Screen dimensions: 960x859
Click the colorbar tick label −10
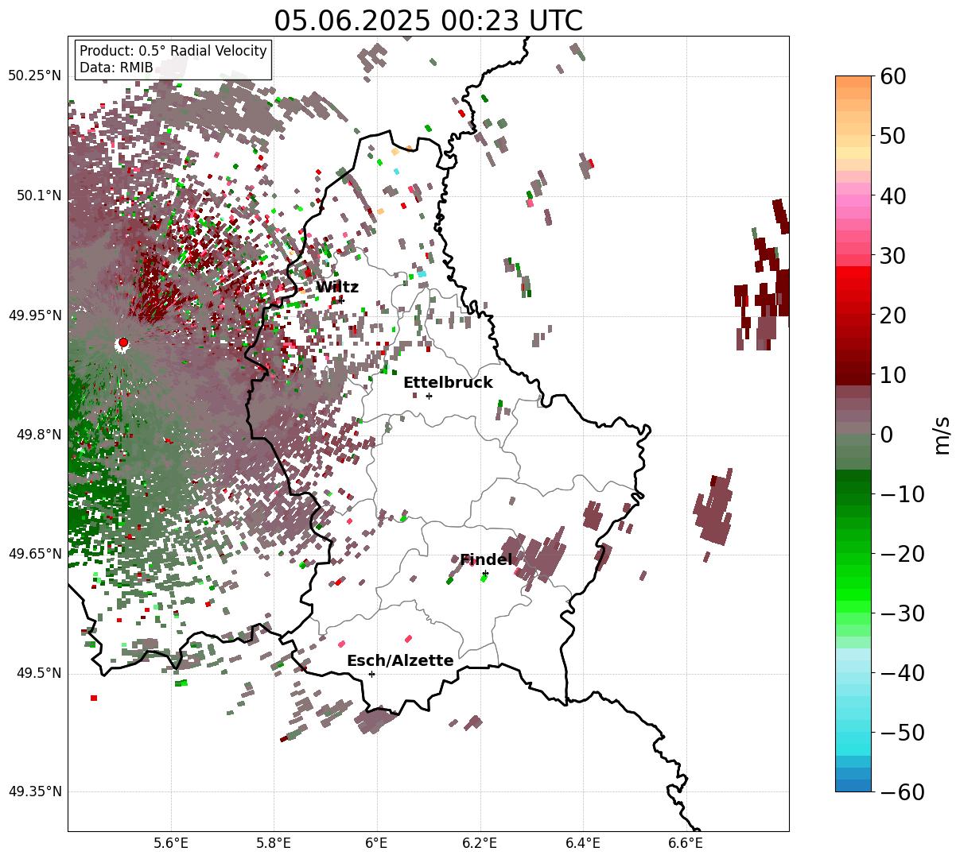903,494
